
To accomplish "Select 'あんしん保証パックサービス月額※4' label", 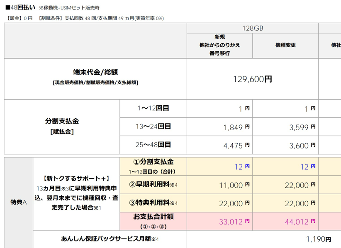I will pyautogui.click(x=110, y=238).
